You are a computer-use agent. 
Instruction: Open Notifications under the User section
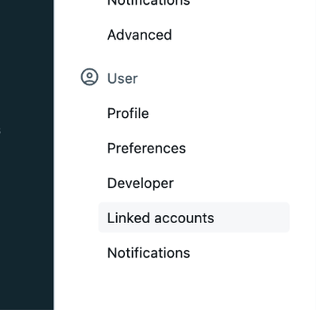point(149,253)
